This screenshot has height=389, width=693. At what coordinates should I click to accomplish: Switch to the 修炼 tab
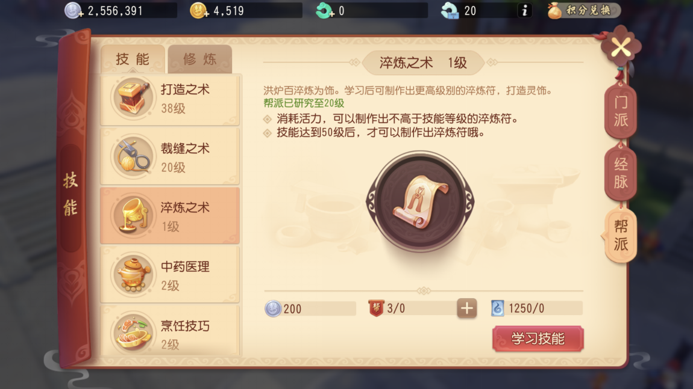[200, 59]
